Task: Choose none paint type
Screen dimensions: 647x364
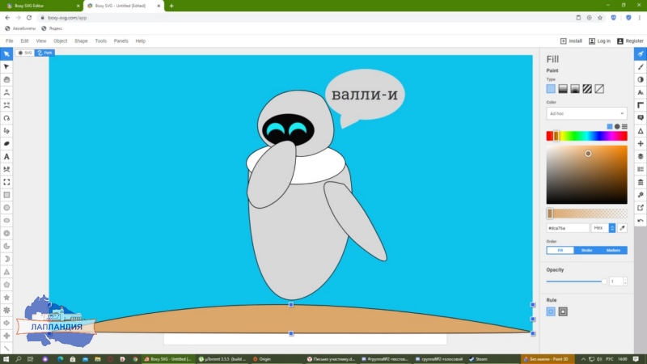Action: (x=599, y=89)
